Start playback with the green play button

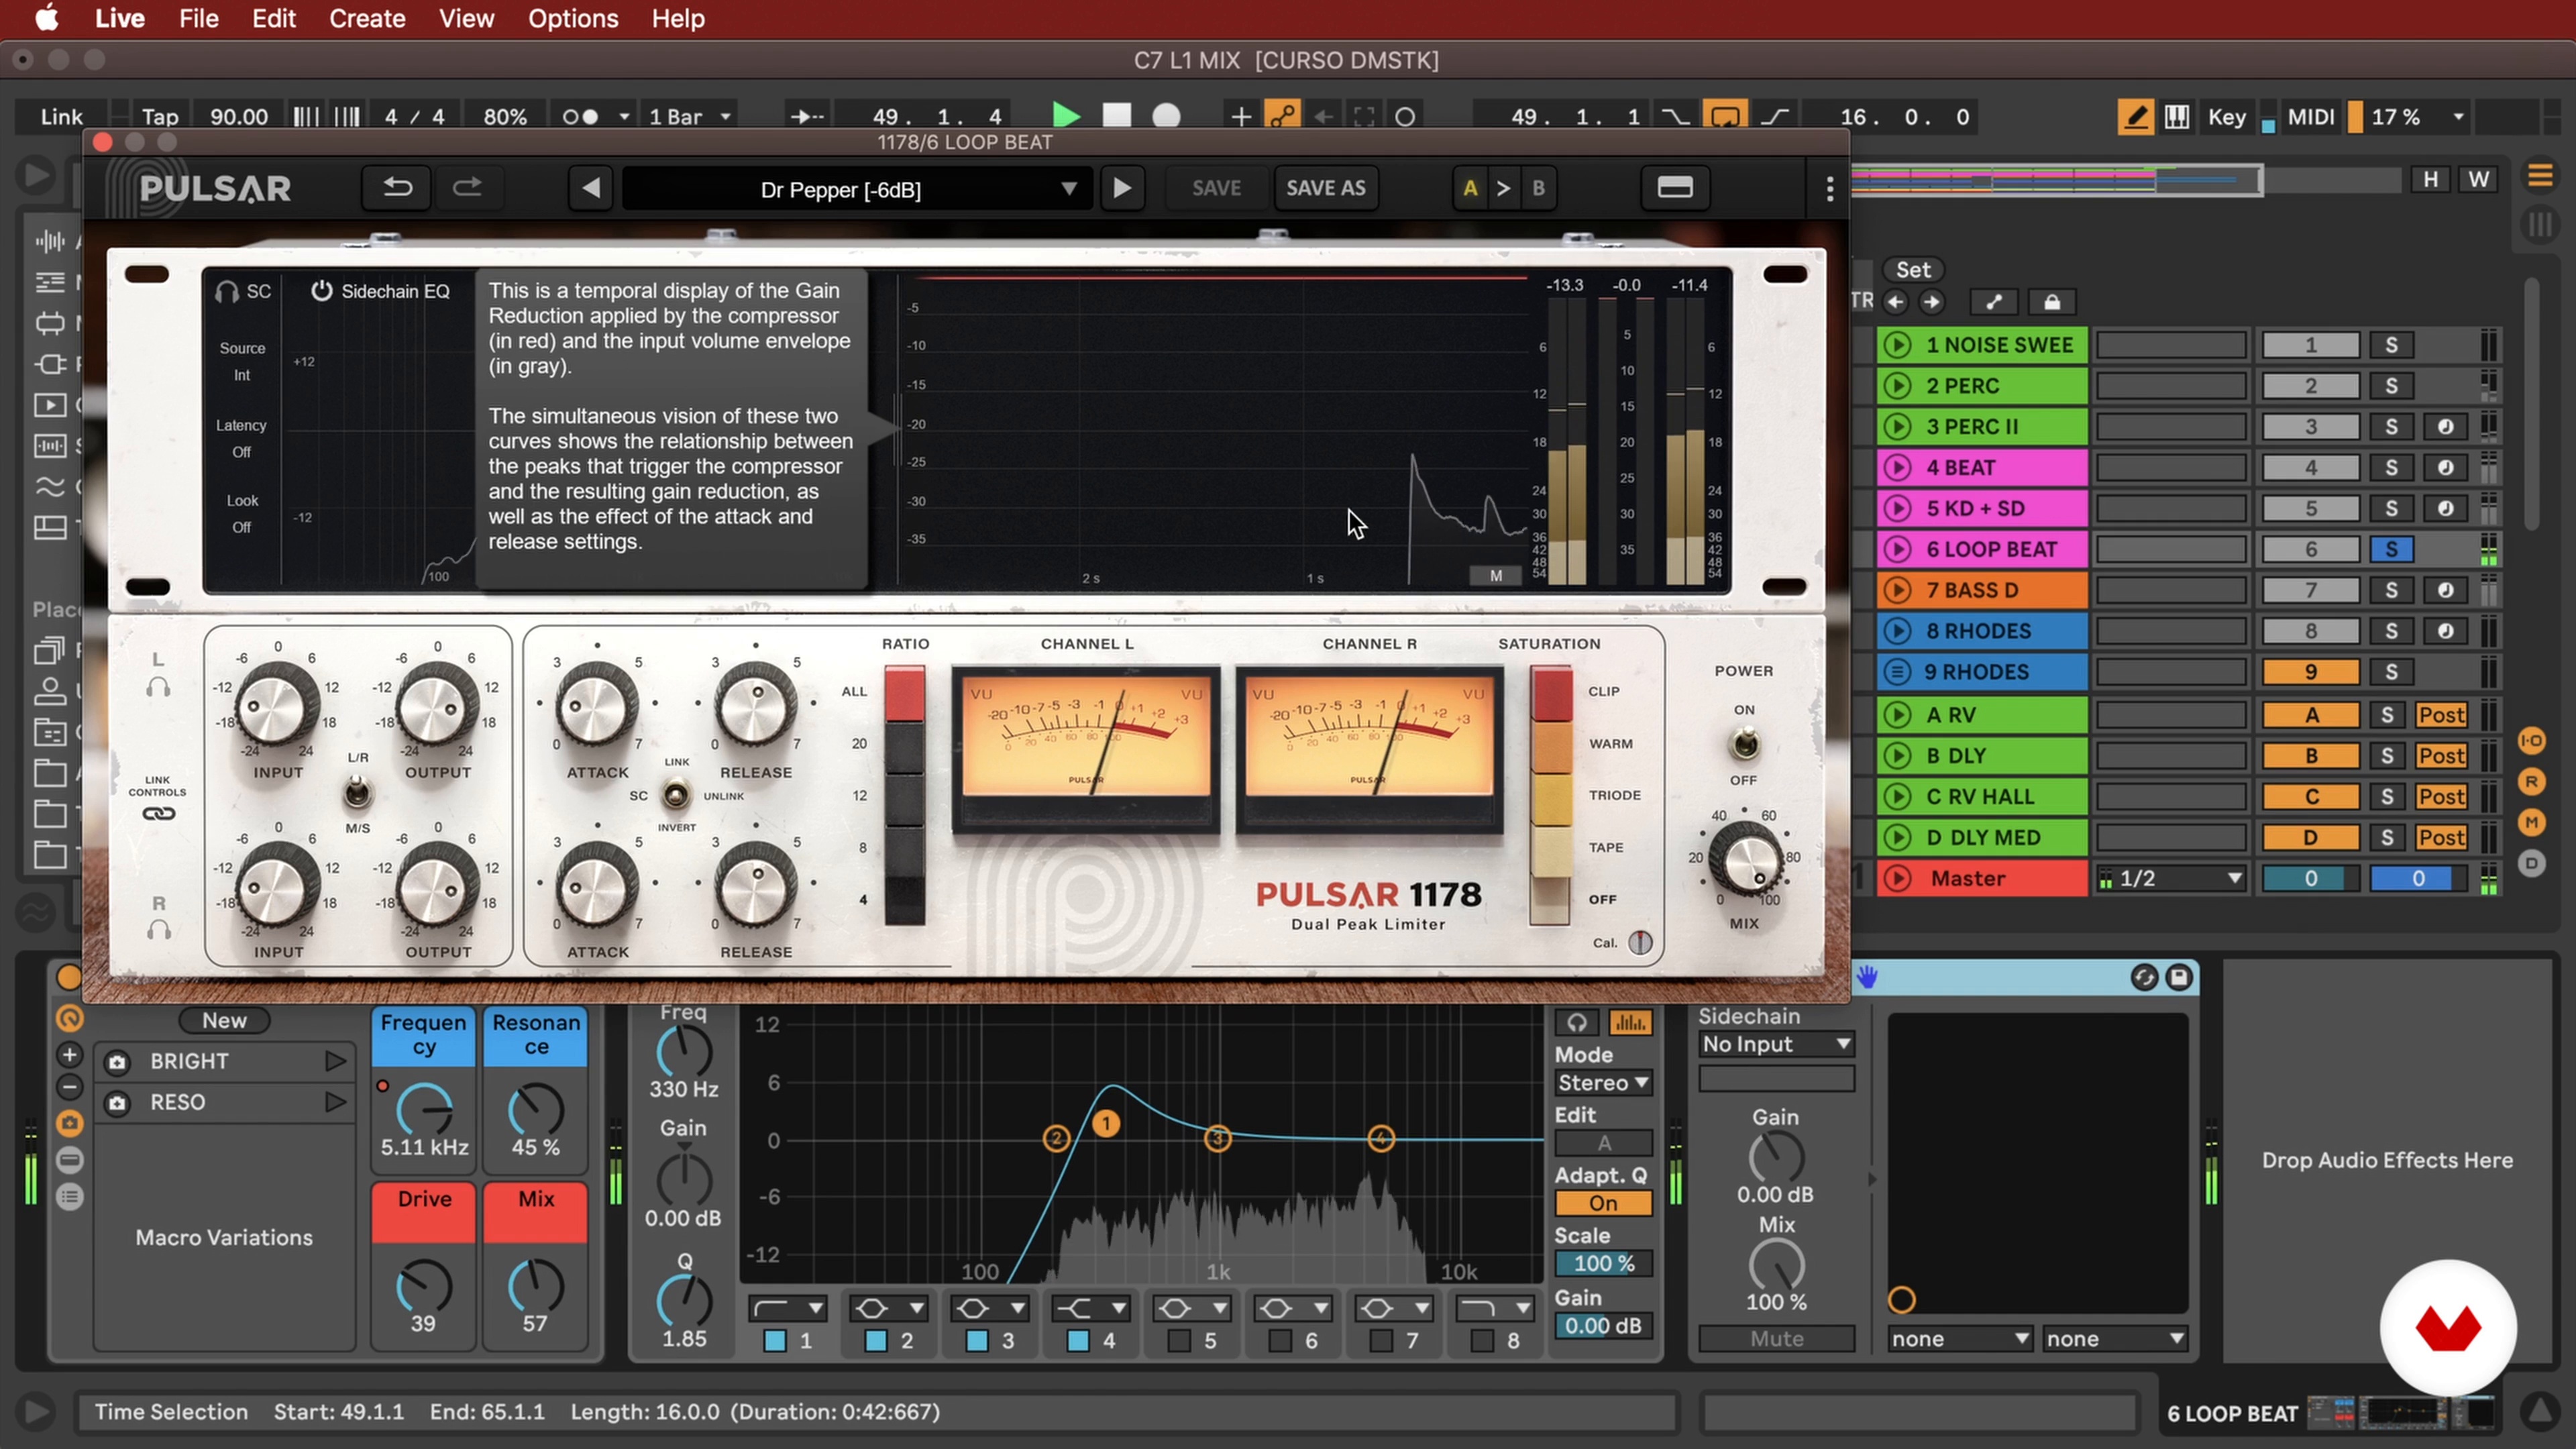(1066, 117)
